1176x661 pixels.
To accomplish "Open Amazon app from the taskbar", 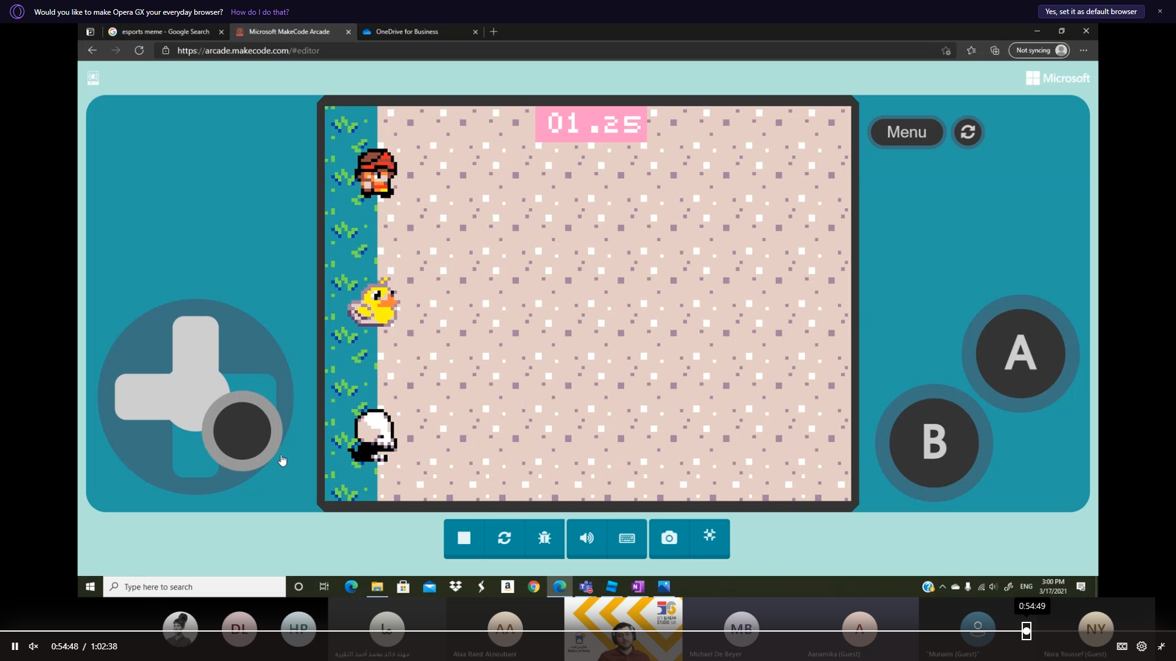I will (507, 586).
